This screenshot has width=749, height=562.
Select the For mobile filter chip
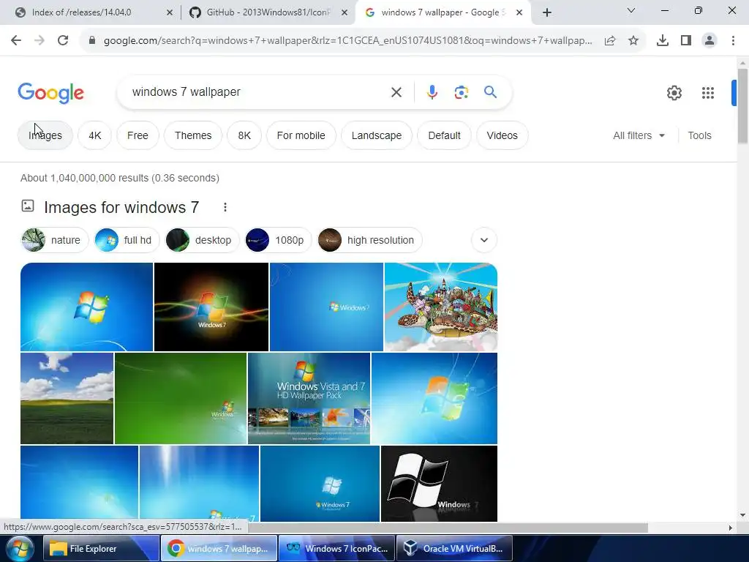pyautogui.click(x=301, y=135)
